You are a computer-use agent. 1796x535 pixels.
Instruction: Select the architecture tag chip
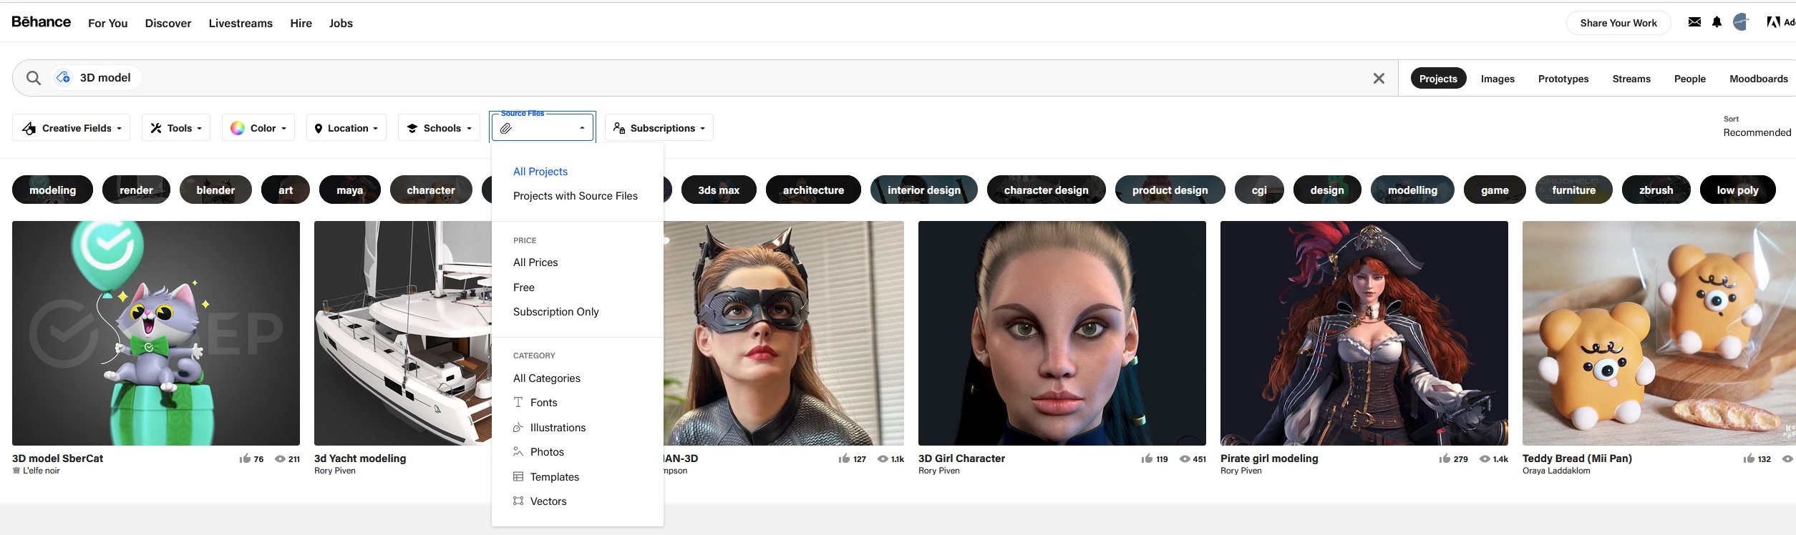tap(813, 190)
